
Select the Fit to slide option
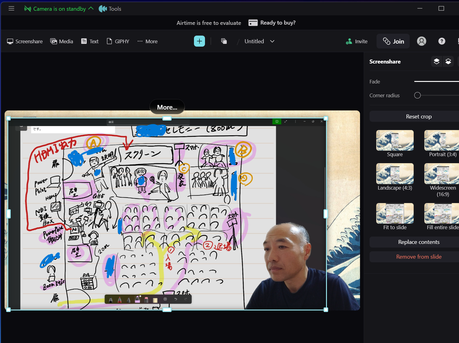(x=395, y=214)
